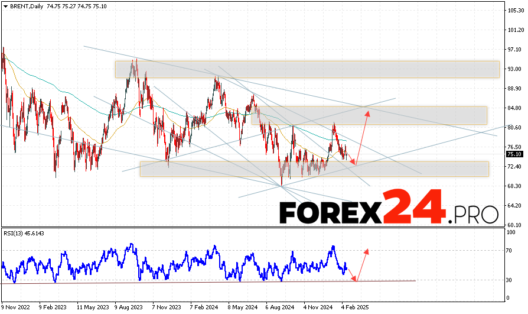Click the 105.30 price axis label
This screenshot has width=528, height=314.
tap(513, 11)
